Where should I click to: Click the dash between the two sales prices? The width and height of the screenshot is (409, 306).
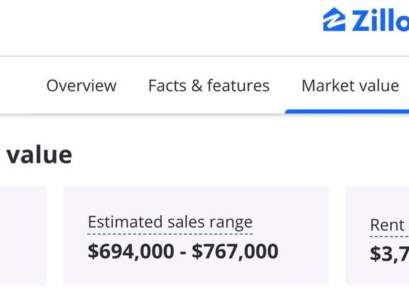pos(183,252)
